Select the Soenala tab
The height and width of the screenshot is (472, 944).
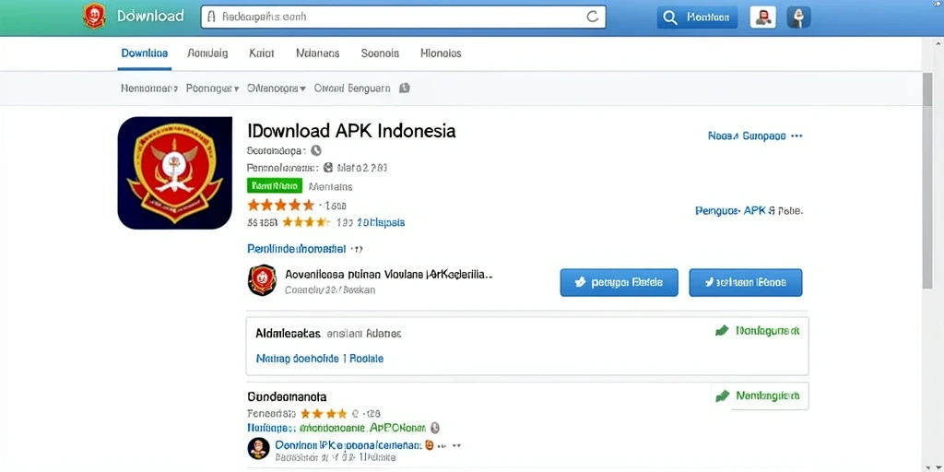pyautogui.click(x=380, y=53)
